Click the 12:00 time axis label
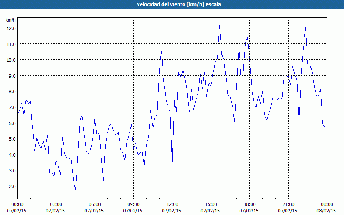Viewport: 344px width, 215px height. [x=172, y=205]
